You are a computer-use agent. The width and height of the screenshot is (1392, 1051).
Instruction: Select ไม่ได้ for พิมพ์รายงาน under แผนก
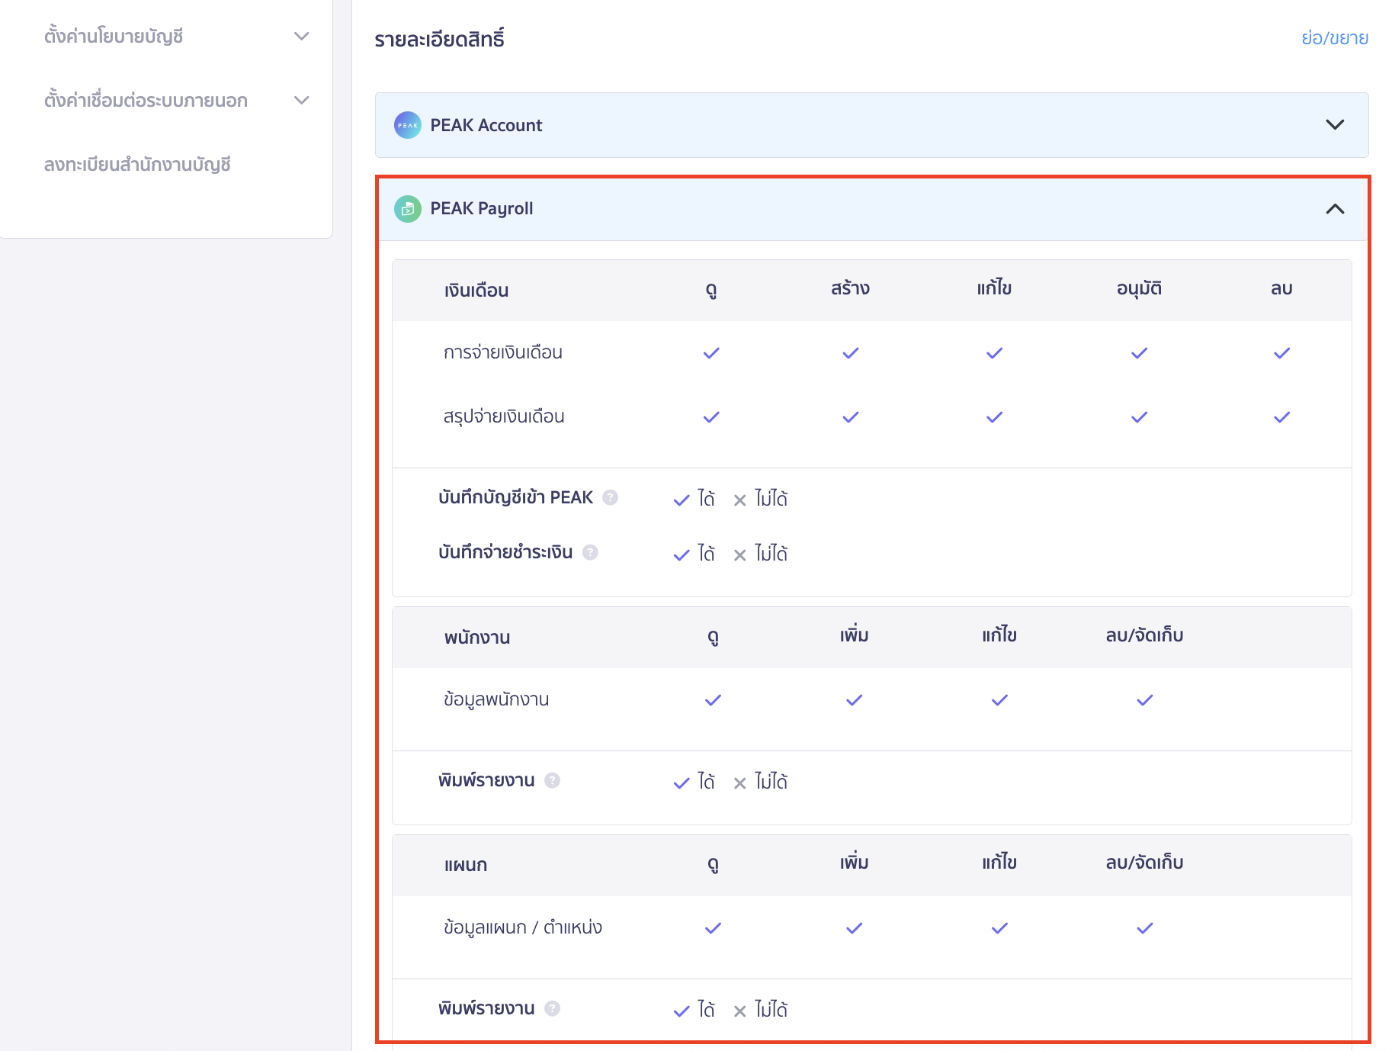pyautogui.click(x=760, y=1010)
